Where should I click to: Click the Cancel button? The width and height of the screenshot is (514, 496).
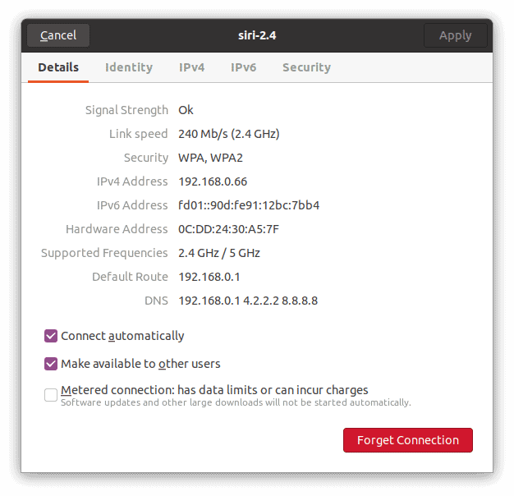(x=58, y=35)
